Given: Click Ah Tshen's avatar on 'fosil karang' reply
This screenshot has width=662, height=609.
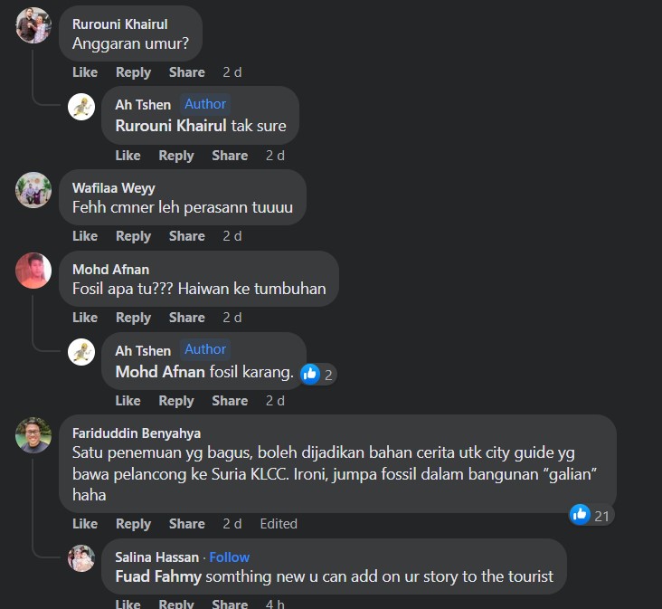Looking at the screenshot, I should pos(81,352).
